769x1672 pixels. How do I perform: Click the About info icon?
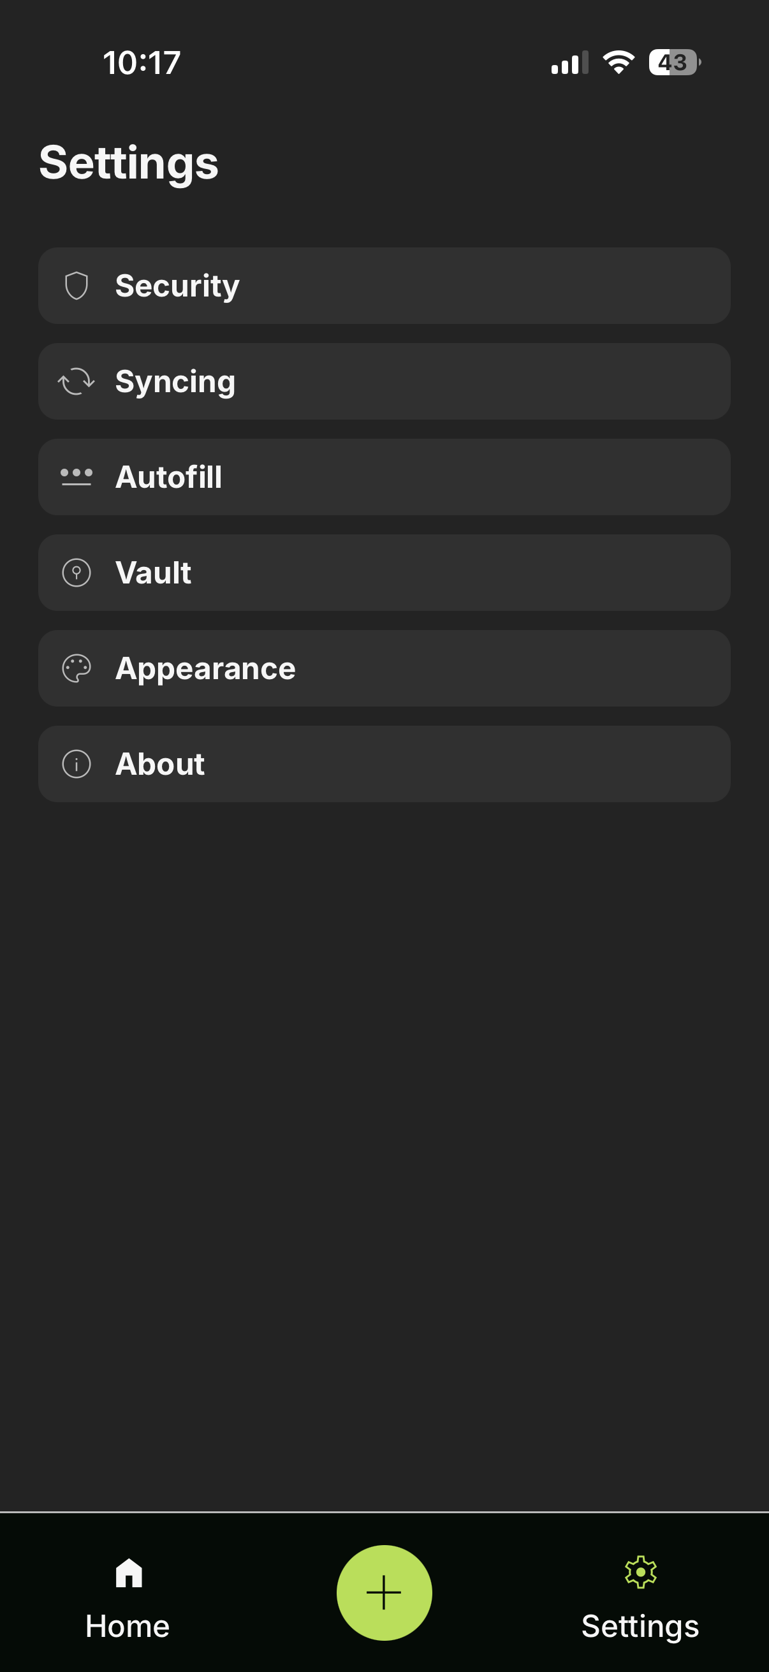point(77,763)
